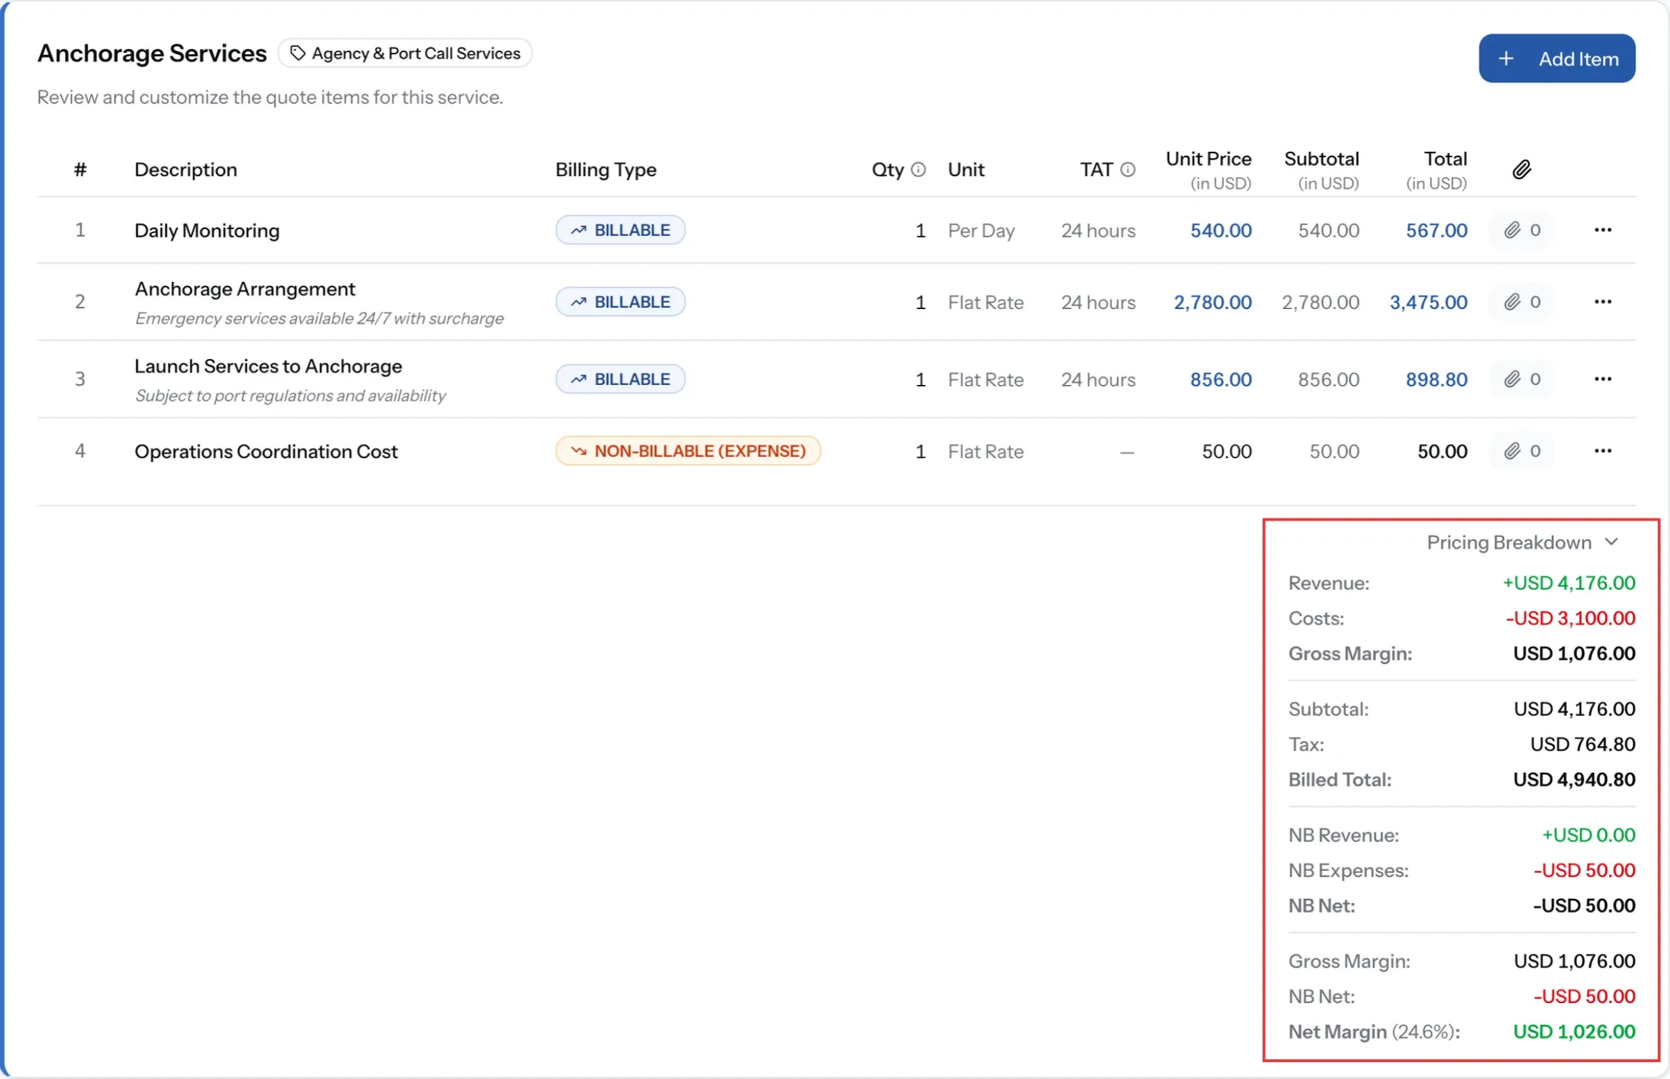
Task: Select Launch Services to Anchorage description
Action: point(268,367)
